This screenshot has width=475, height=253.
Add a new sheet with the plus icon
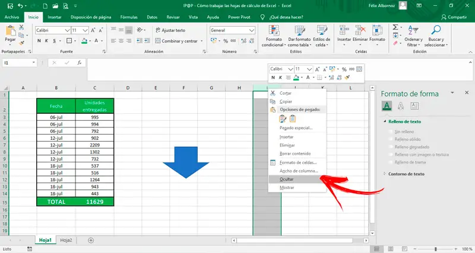pyautogui.click(x=91, y=240)
